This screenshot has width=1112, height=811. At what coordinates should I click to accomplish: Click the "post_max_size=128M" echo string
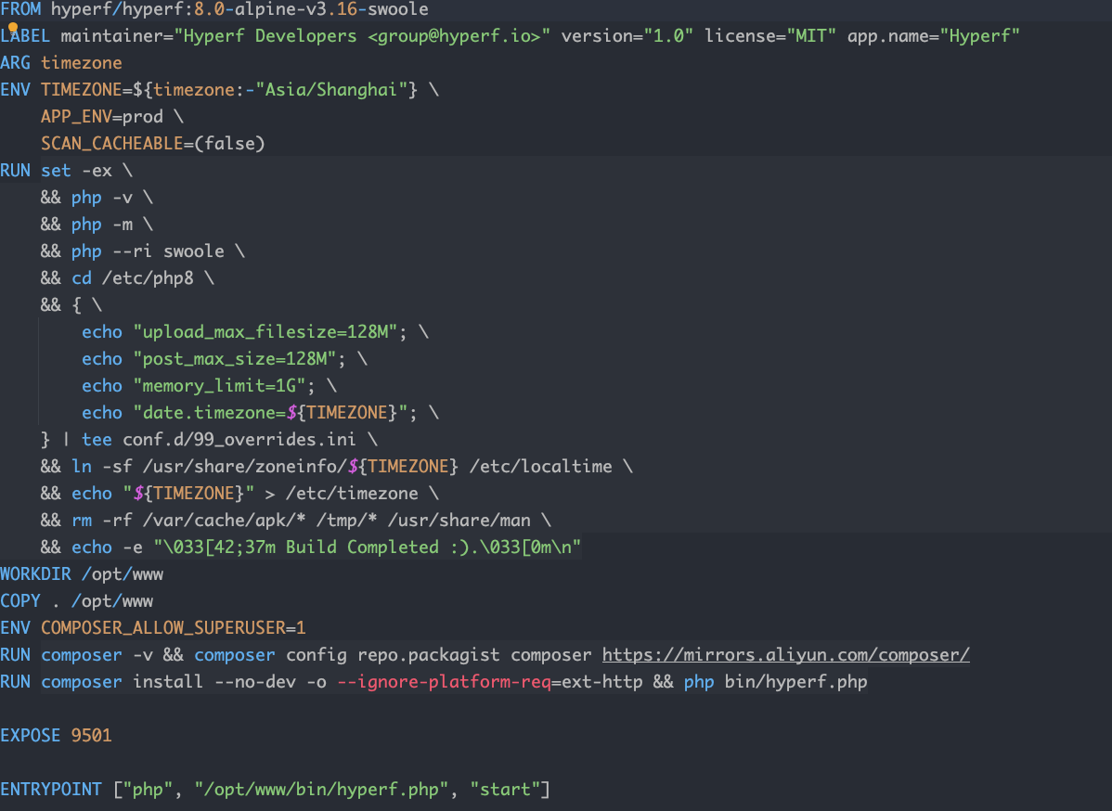[x=235, y=359]
